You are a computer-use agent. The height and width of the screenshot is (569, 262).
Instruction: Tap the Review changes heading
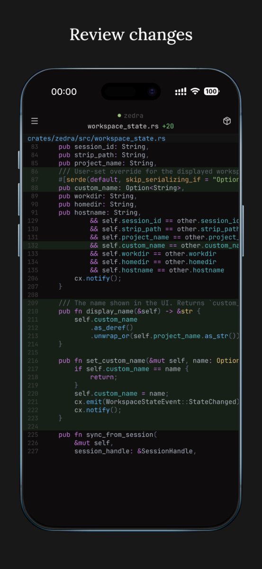tap(131, 35)
